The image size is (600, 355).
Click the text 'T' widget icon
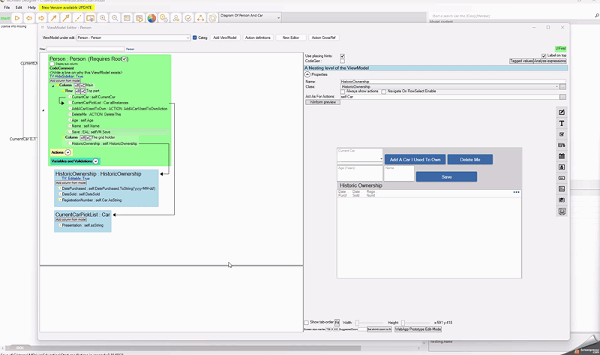pyautogui.click(x=562, y=123)
